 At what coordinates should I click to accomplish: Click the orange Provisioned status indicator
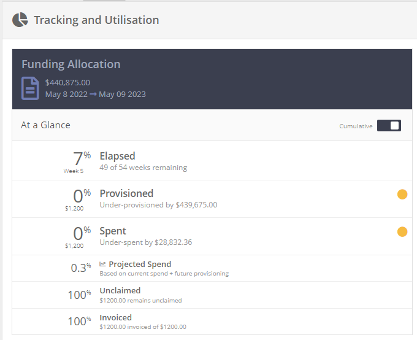[402, 194]
